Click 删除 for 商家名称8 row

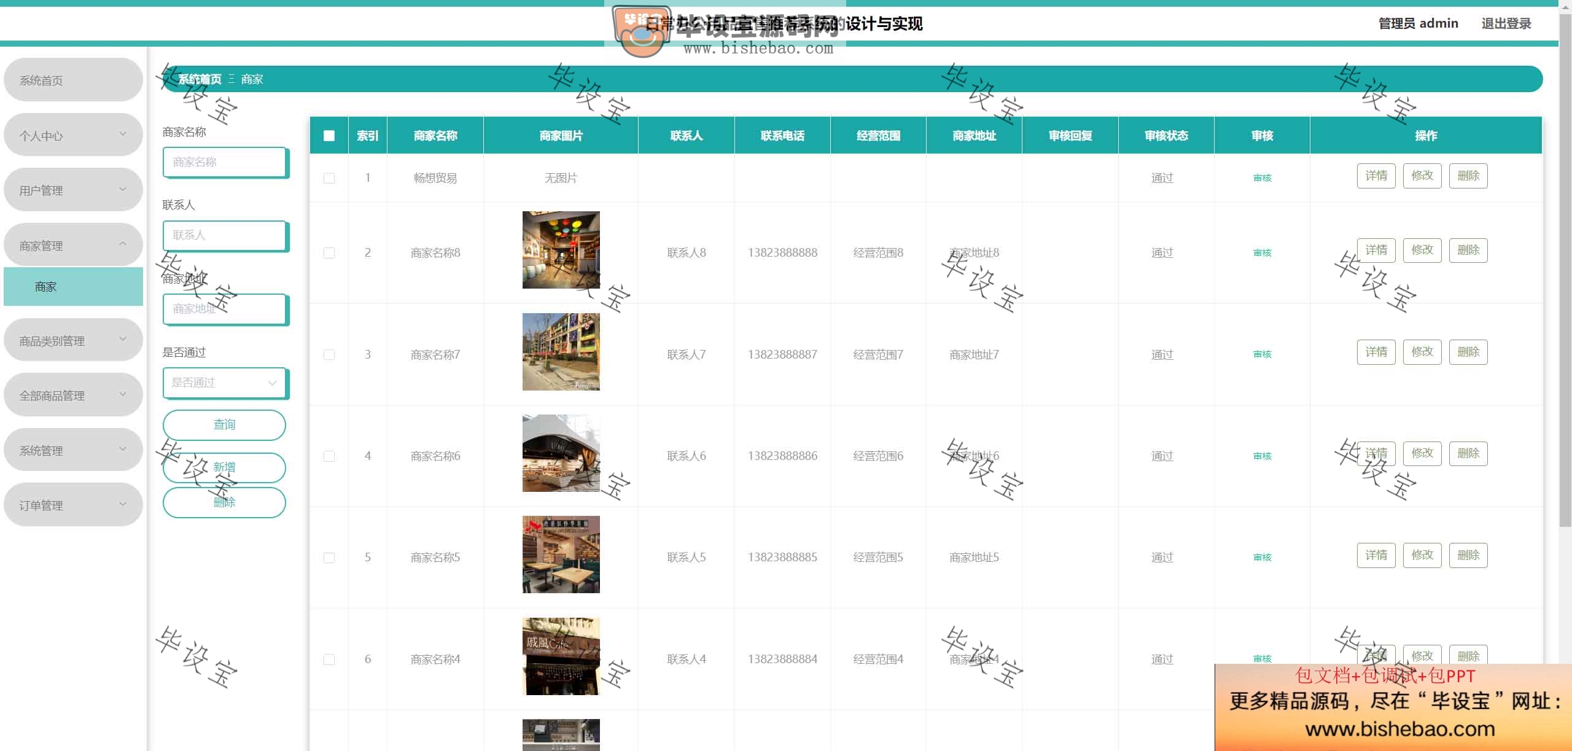click(1468, 250)
